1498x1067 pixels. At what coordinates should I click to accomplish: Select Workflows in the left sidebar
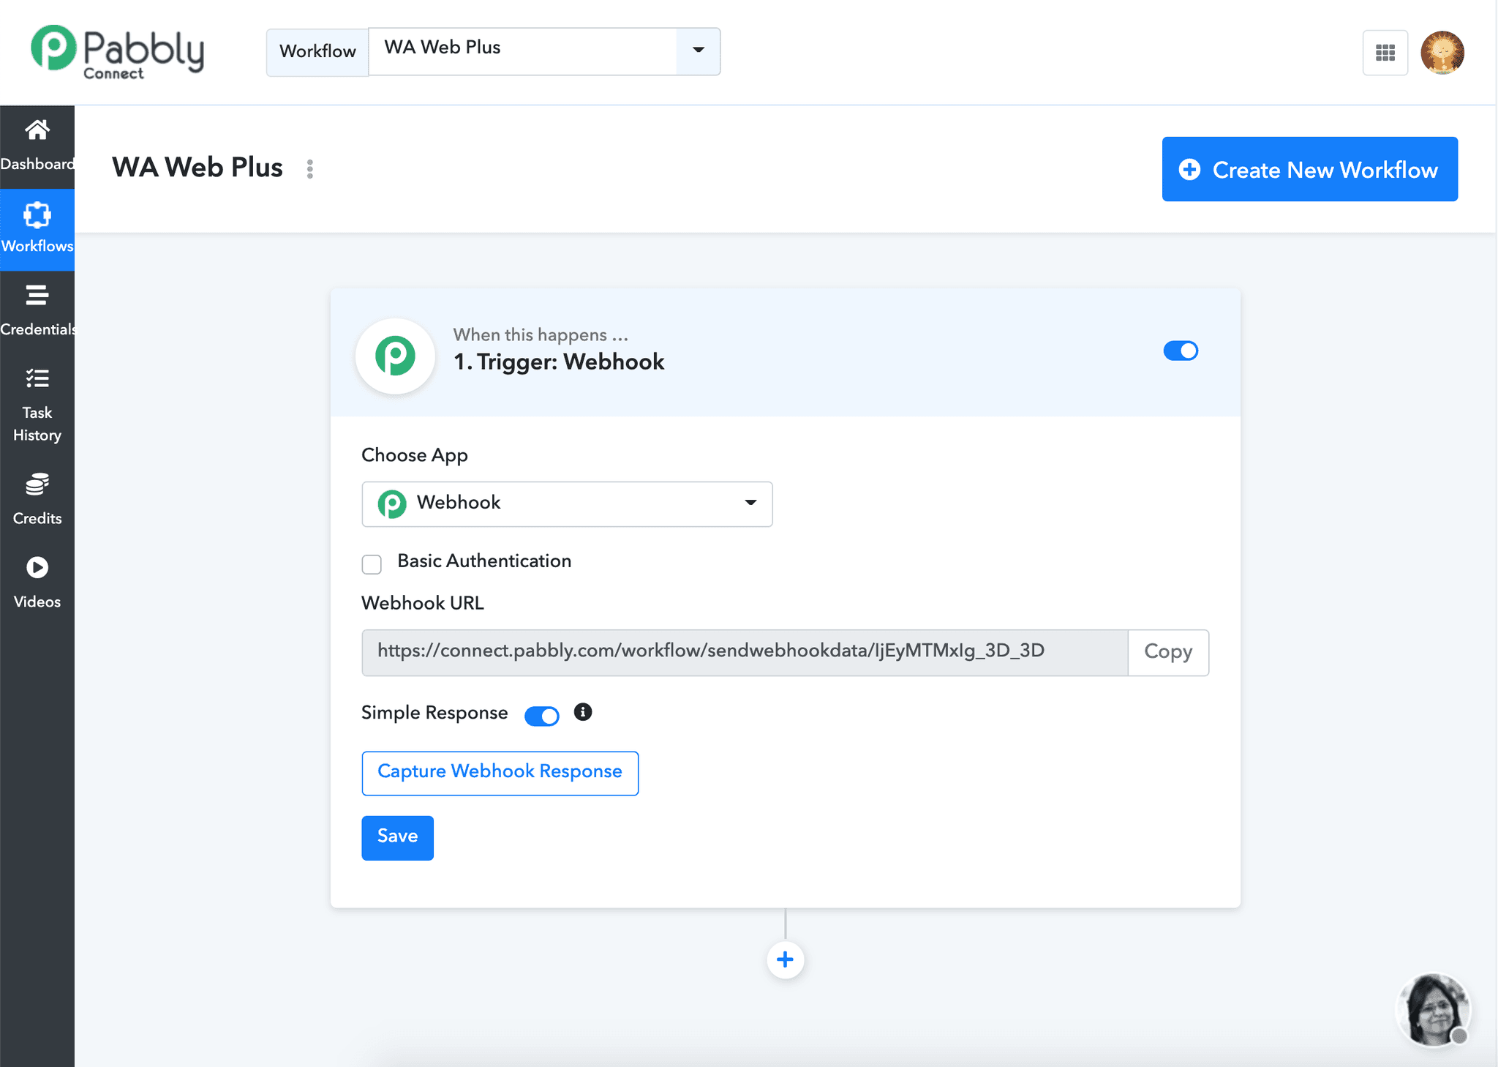coord(37,227)
